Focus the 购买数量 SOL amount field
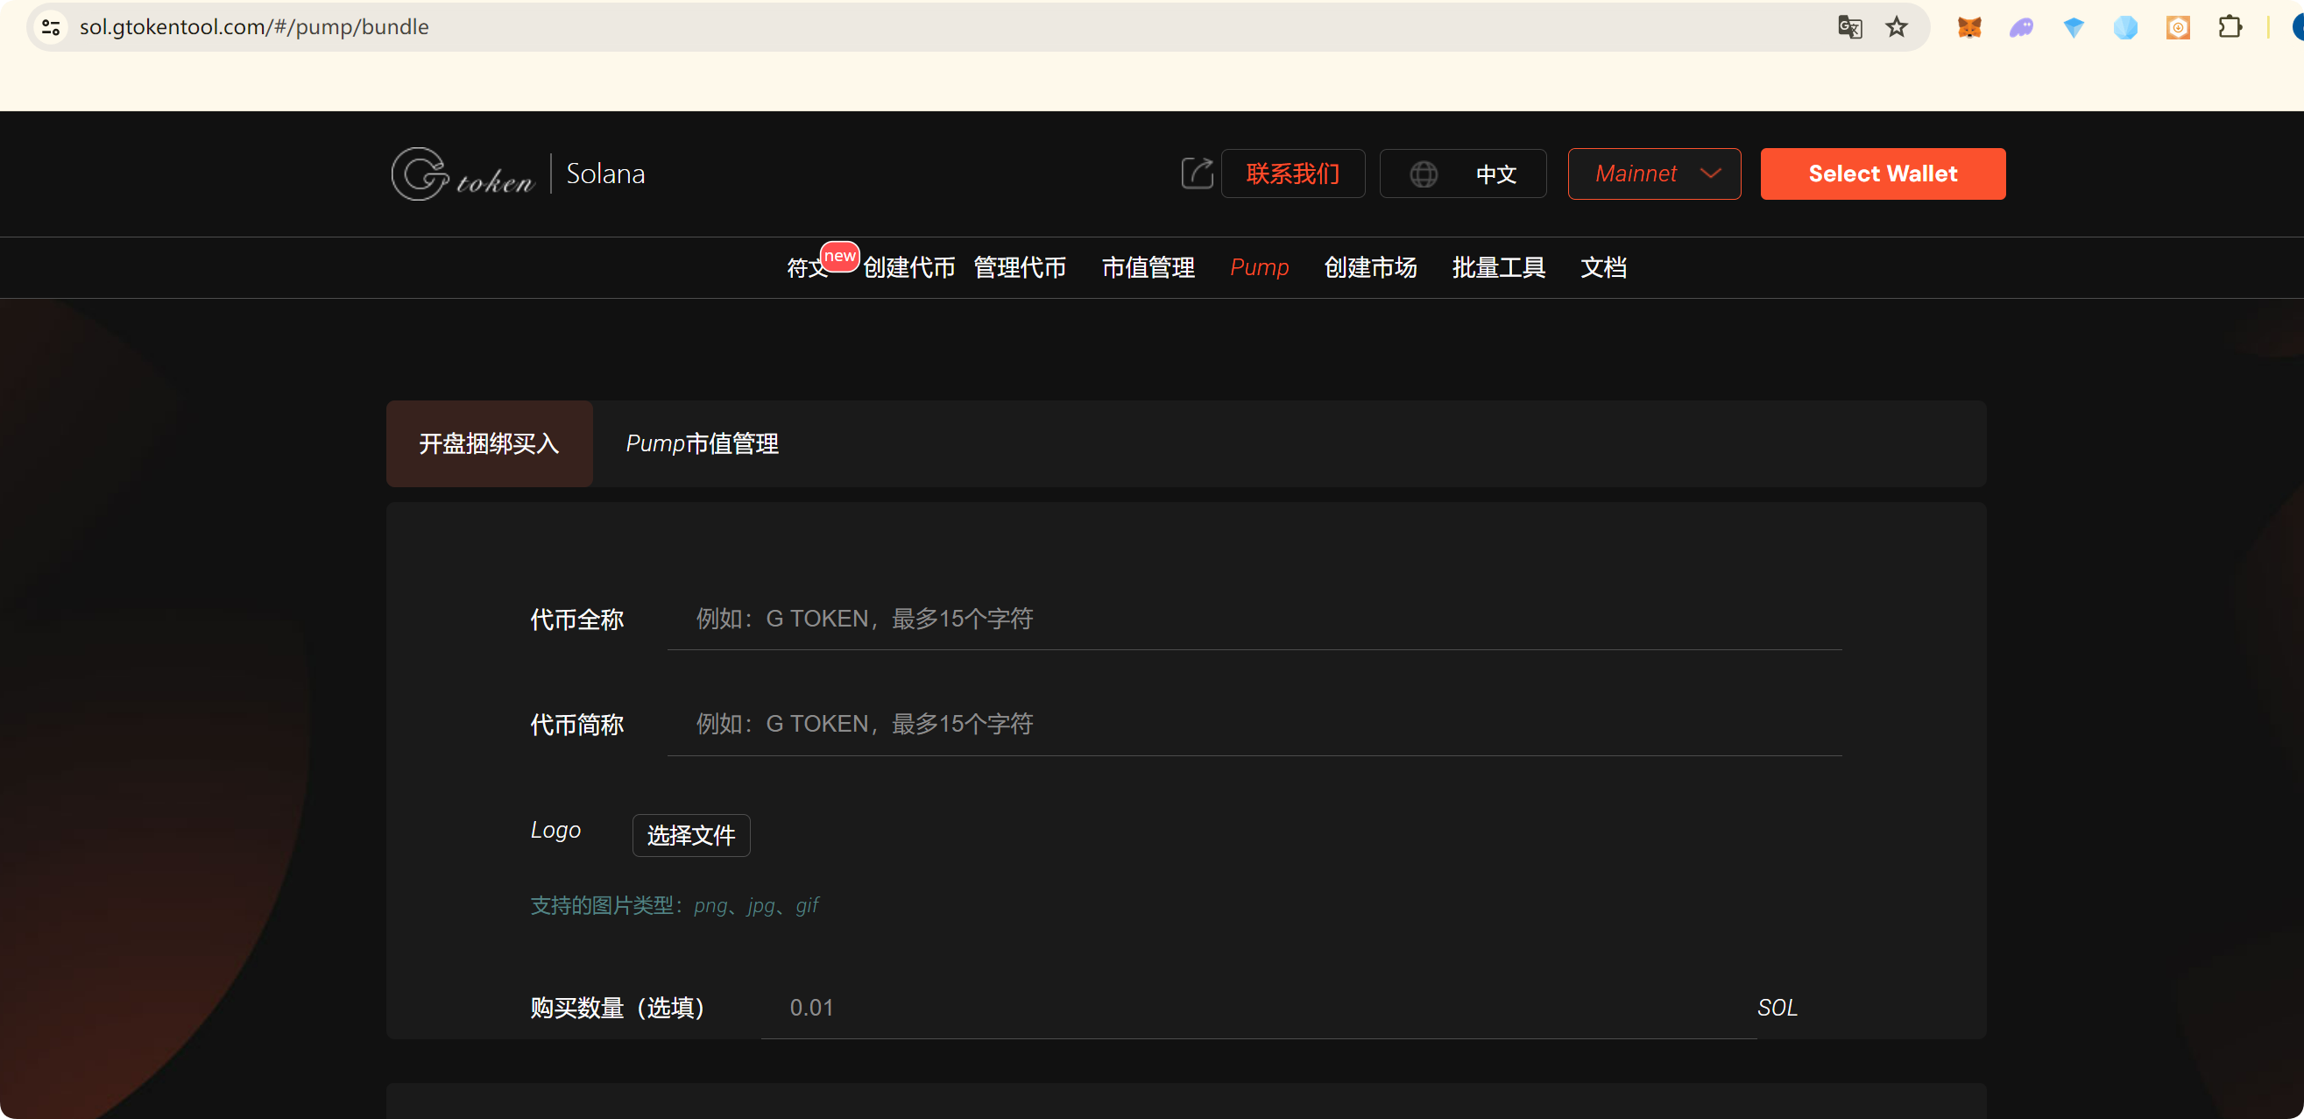 (1258, 1008)
